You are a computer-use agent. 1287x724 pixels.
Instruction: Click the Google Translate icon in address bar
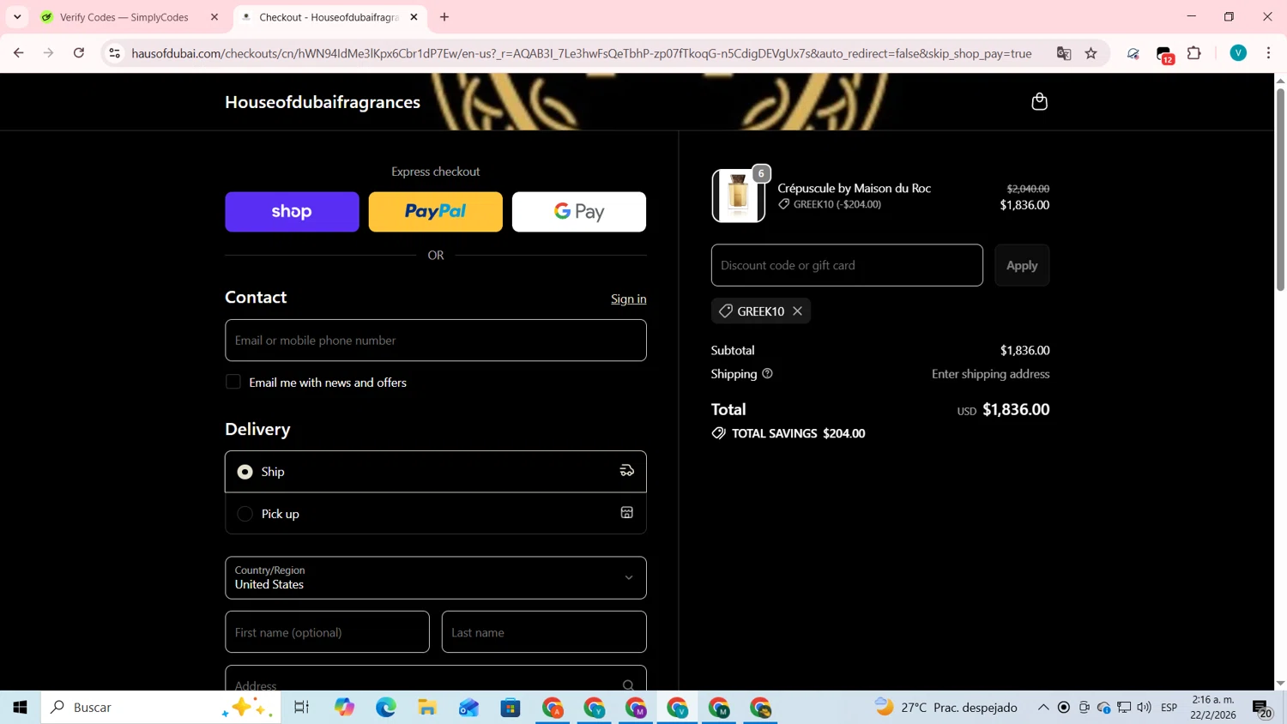pyautogui.click(x=1064, y=53)
